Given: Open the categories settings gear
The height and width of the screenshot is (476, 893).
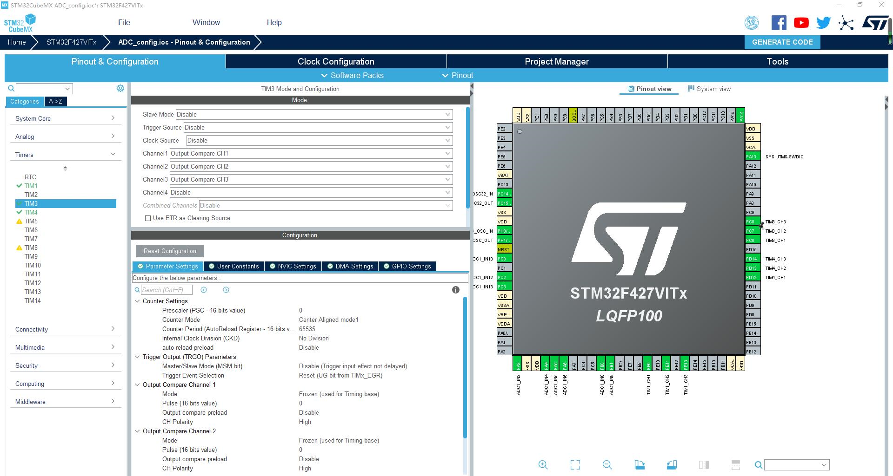Looking at the screenshot, I should [120, 88].
